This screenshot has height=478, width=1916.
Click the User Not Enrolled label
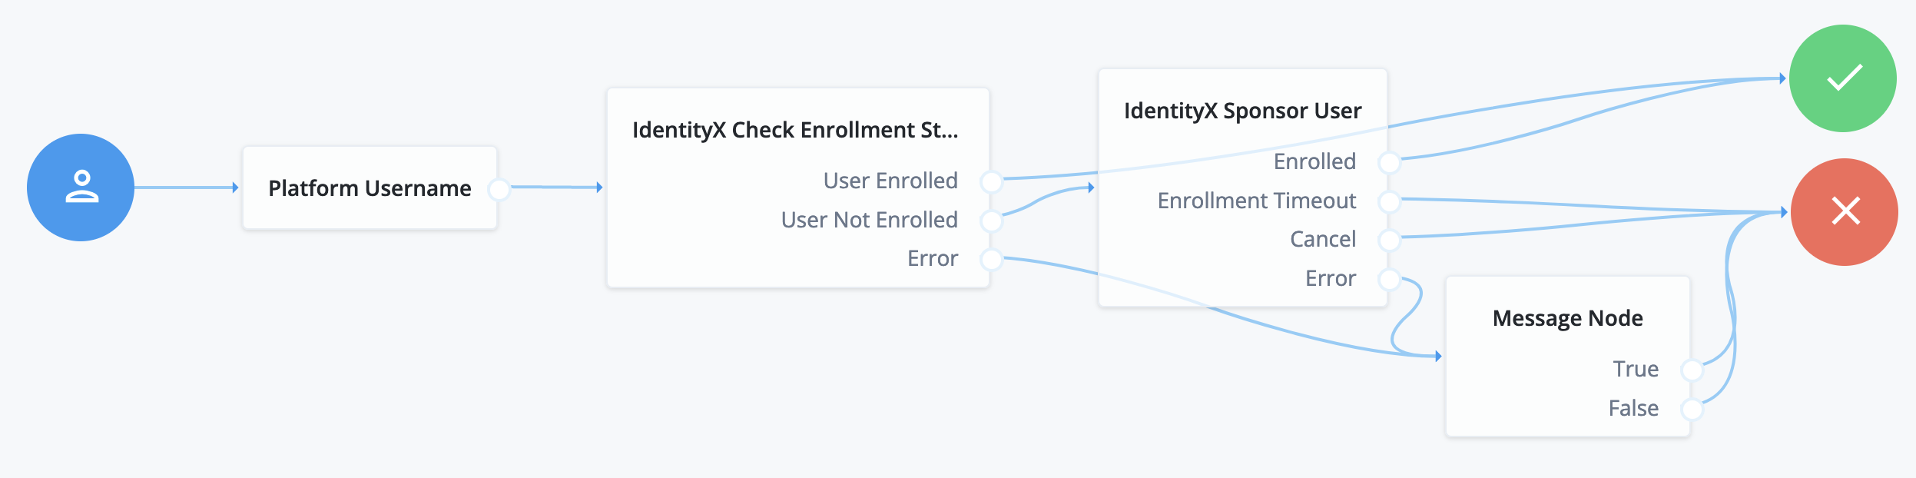click(x=869, y=220)
